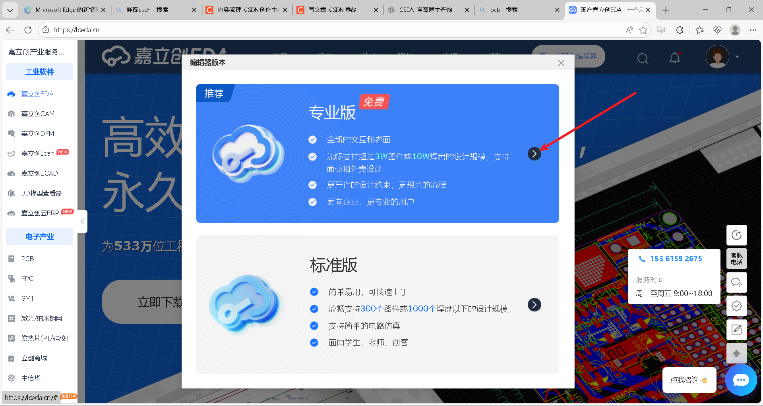Viewport: 763px width, 406px height.
Task: Collapse the left sidebar panel
Action: point(82,221)
